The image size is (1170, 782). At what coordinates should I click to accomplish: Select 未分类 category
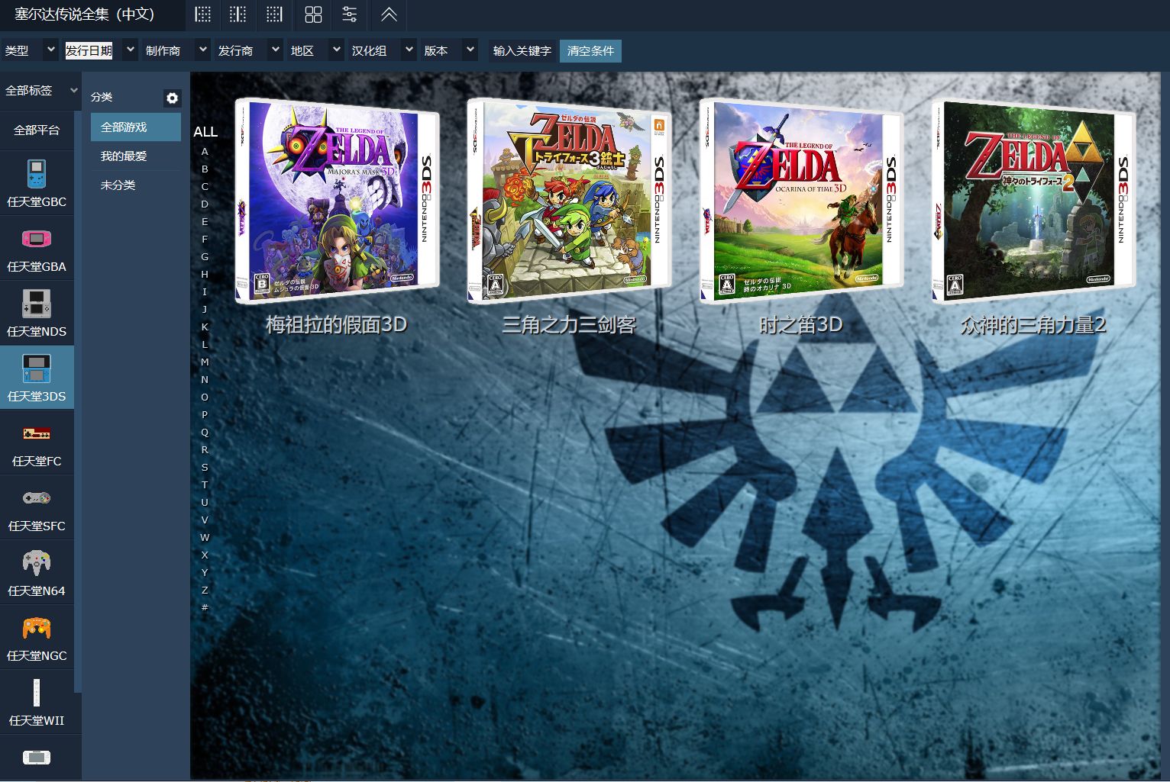point(118,185)
